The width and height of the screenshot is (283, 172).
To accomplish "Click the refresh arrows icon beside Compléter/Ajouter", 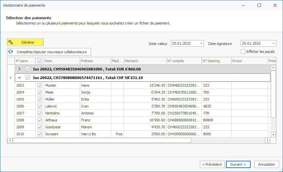I will tap(11, 52).
